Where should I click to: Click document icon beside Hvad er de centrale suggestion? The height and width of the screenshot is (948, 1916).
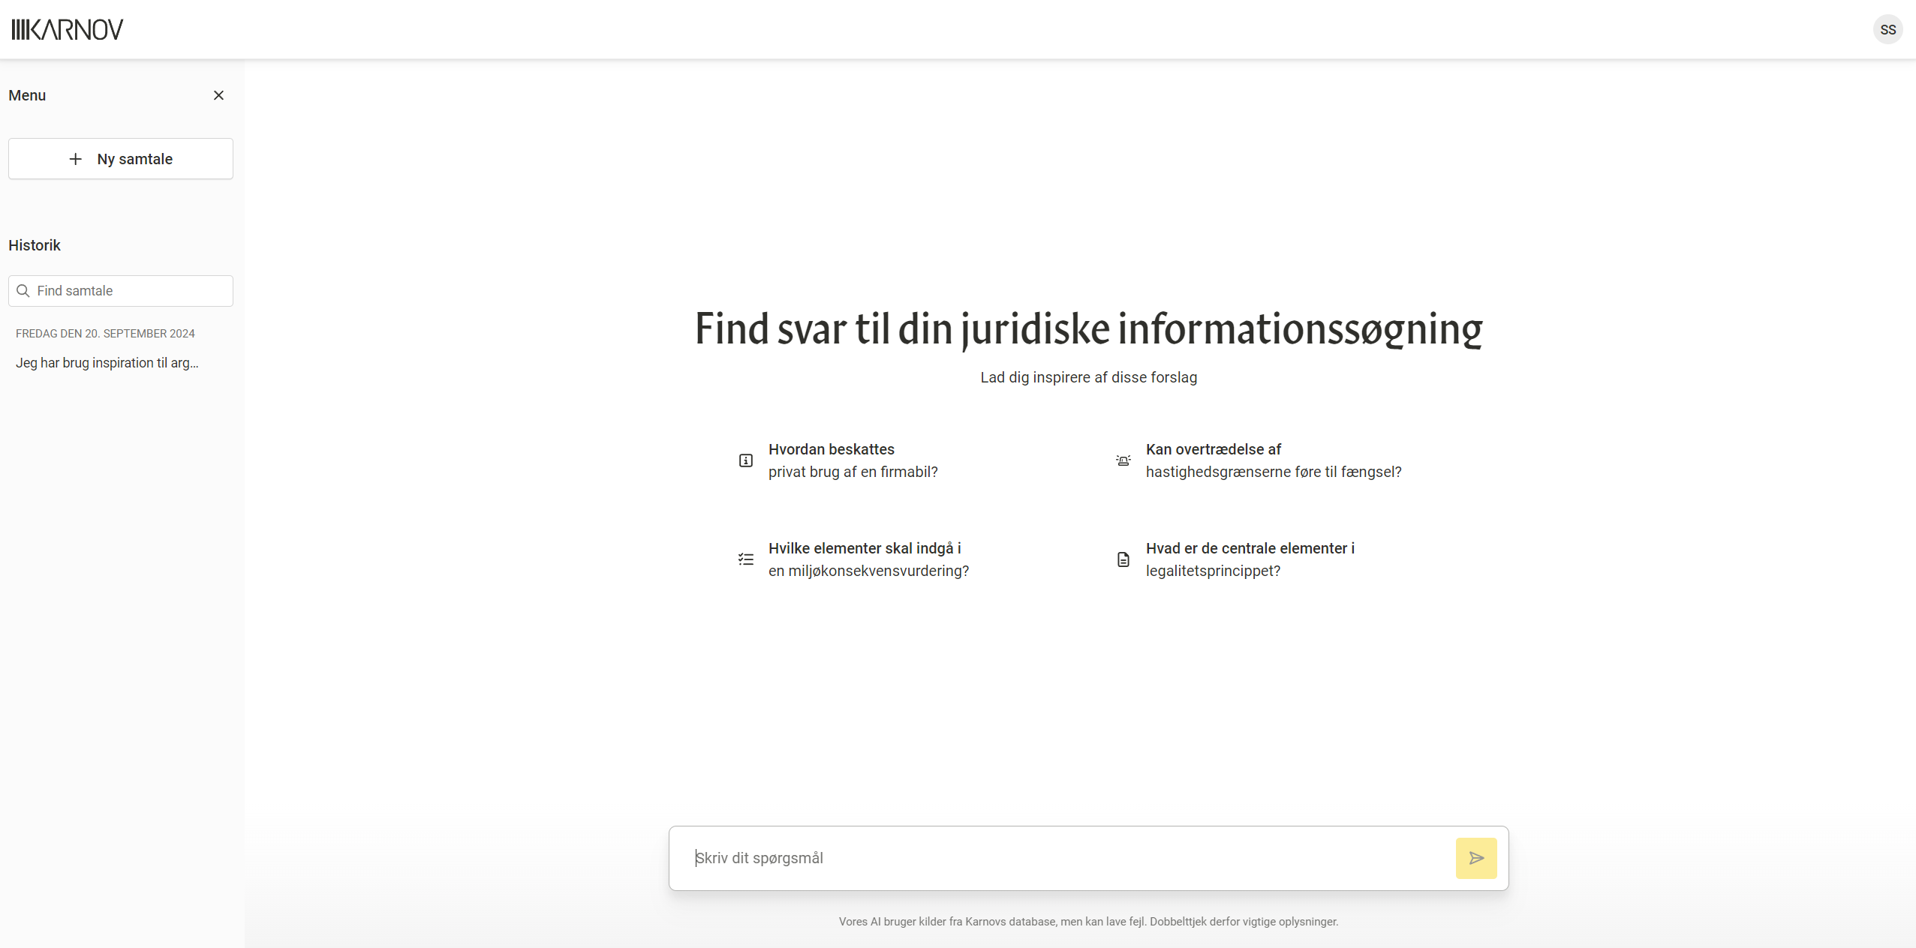click(1123, 559)
